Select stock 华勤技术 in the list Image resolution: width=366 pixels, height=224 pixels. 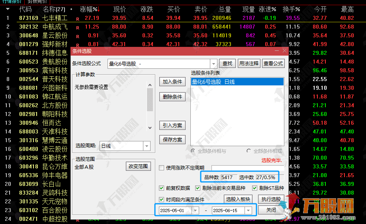click(55, 158)
